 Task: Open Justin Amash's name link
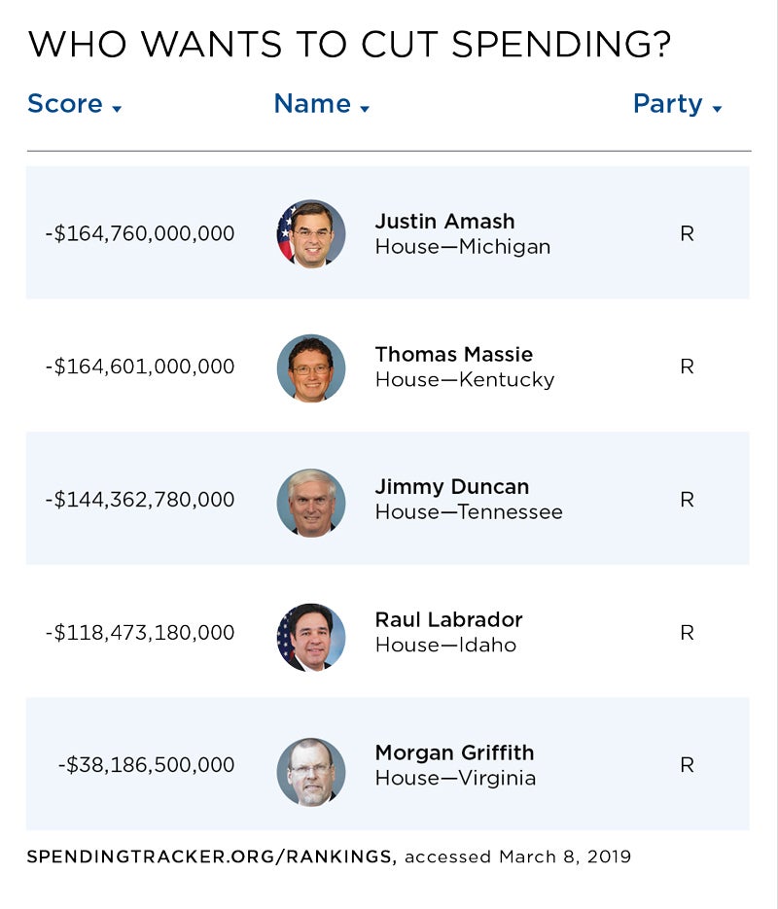[x=444, y=222]
